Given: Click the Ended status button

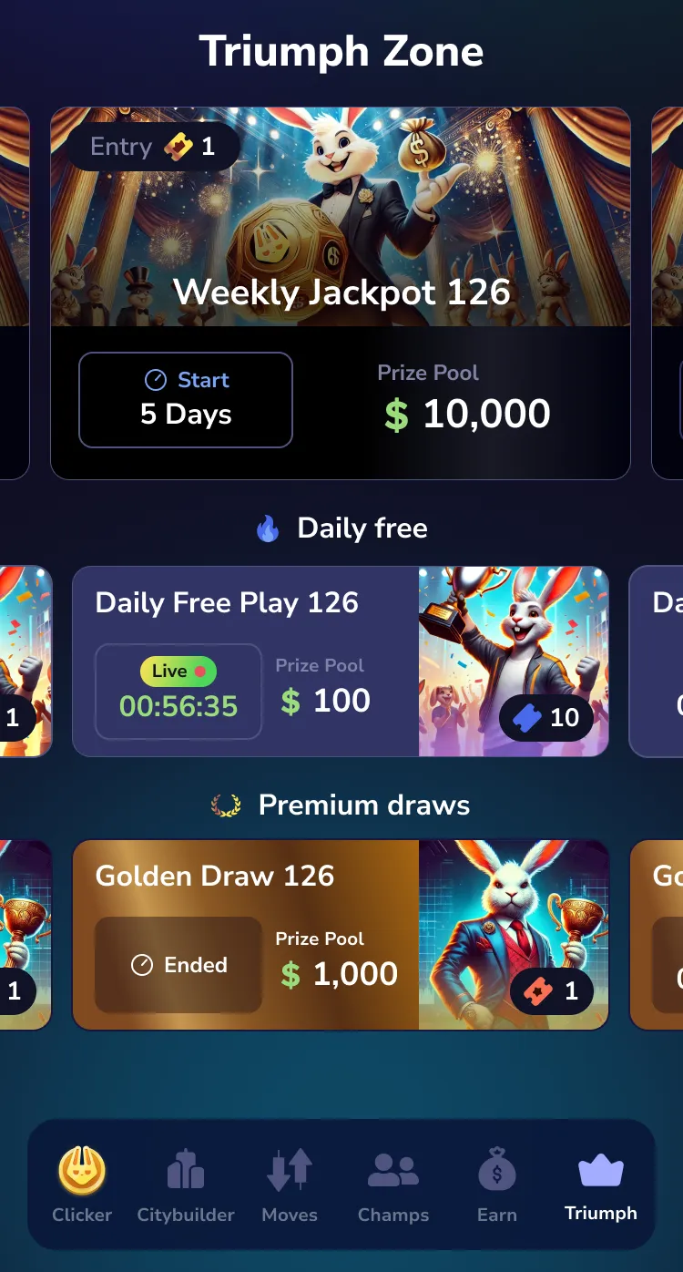Looking at the screenshot, I should (178, 965).
